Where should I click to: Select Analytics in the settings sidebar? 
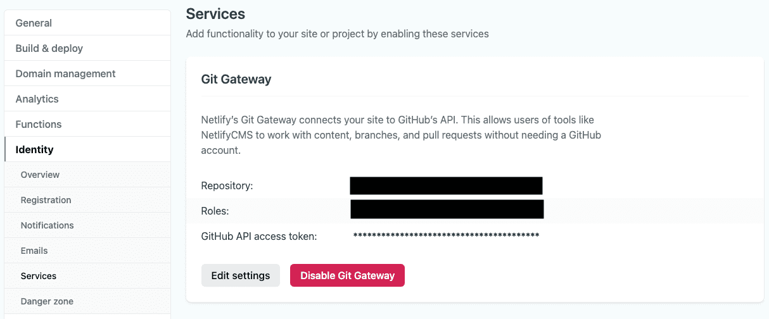click(x=37, y=99)
